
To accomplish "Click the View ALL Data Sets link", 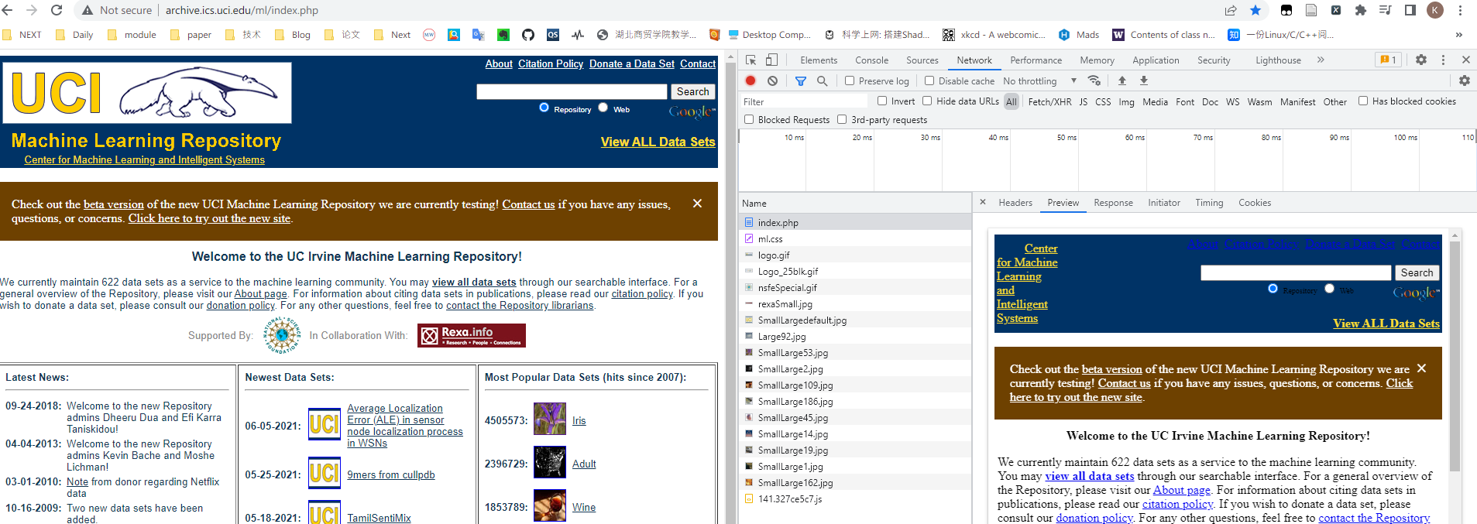I will pyautogui.click(x=658, y=142).
